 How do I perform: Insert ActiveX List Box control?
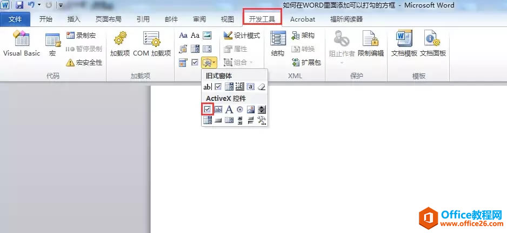[x=229, y=120]
